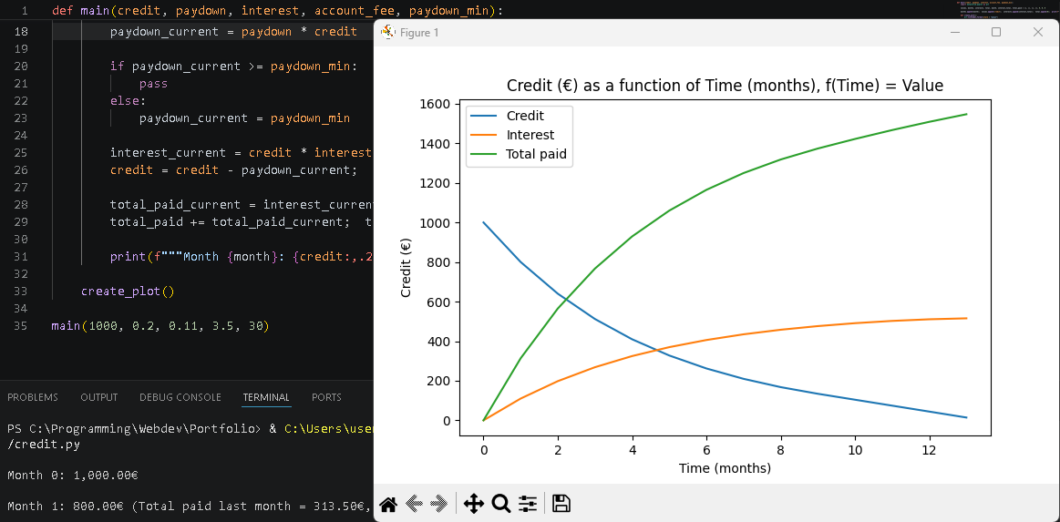Click the Time (months) axis label
Screen dimensions: 1060x522
pyautogui.click(x=725, y=467)
